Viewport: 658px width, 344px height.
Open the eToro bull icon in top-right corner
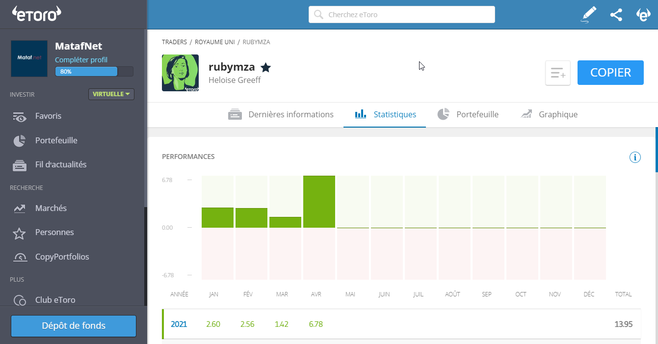tap(643, 15)
